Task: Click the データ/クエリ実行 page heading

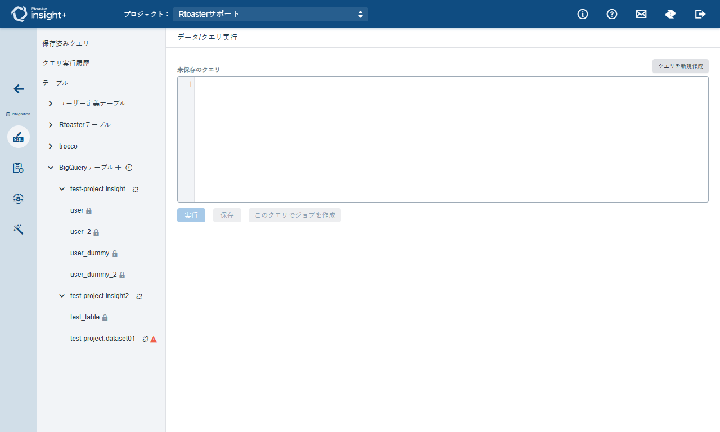Action: [207, 37]
